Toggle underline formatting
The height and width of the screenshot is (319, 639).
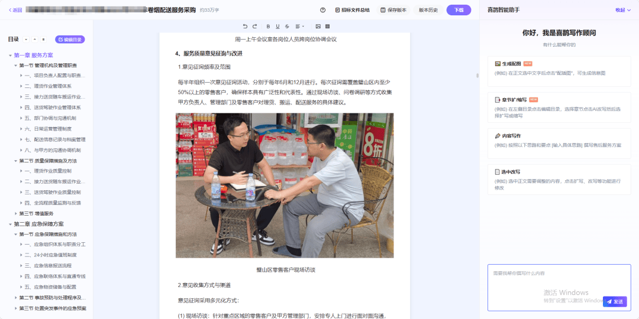(x=277, y=27)
